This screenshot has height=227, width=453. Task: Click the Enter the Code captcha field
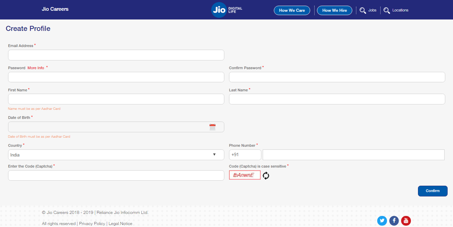point(116,175)
